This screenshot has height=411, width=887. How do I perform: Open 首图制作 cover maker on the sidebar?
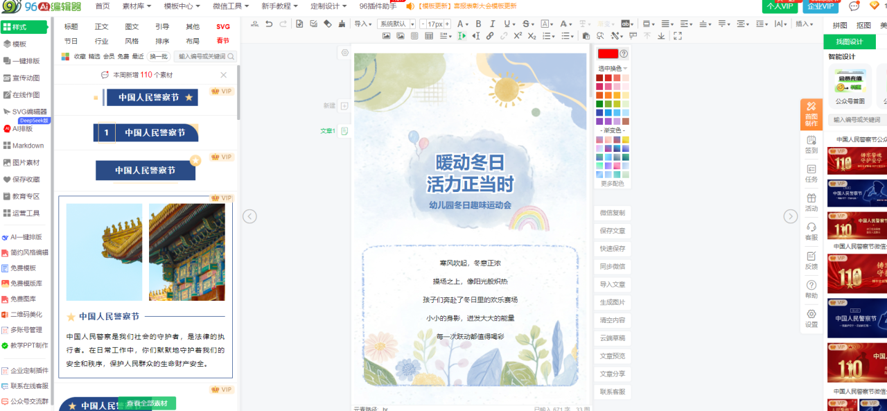tap(811, 115)
